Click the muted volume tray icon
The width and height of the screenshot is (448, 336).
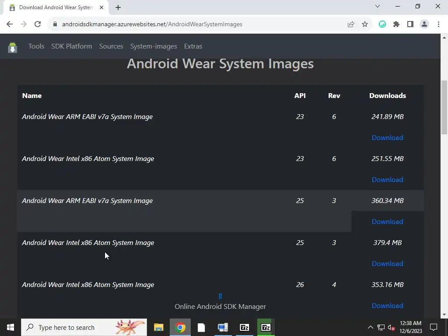pos(392,327)
